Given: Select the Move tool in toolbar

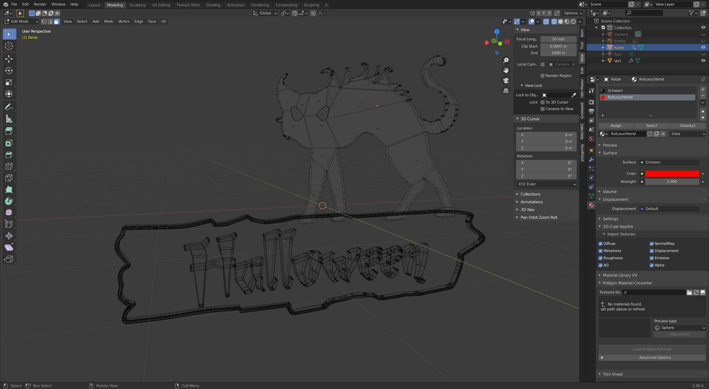Looking at the screenshot, I should tap(9, 59).
